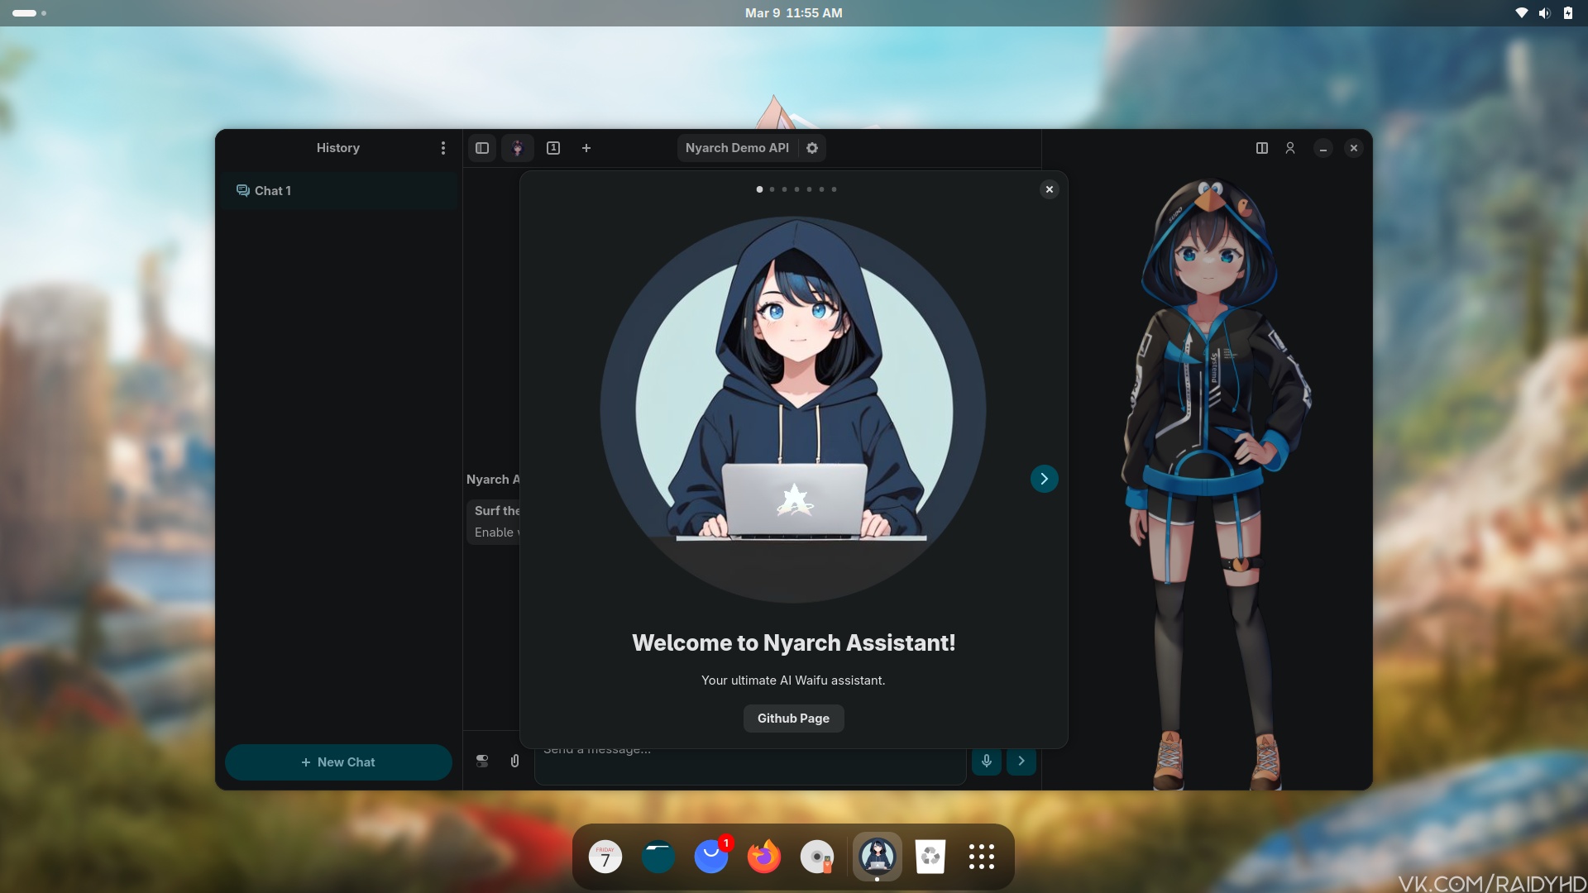Image resolution: width=1588 pixels, height=893 pixels.
Task: Add a new tab with plus icon
Action: 586,148
